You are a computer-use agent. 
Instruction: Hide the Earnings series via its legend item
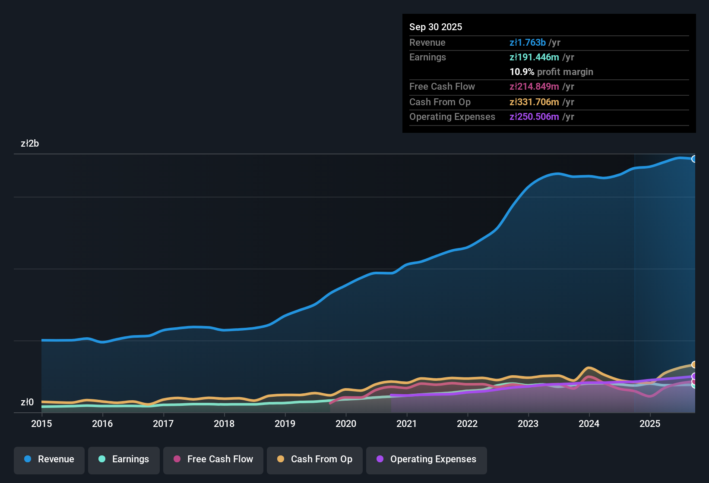[x=124, y=459]
